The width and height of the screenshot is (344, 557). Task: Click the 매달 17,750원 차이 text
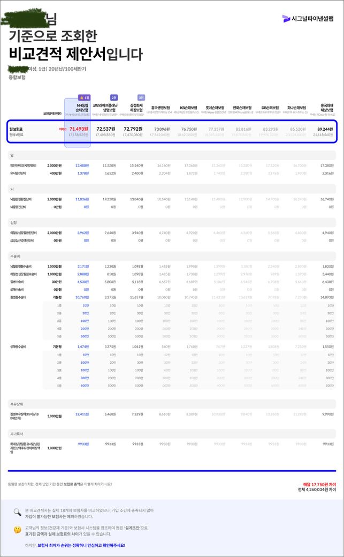319,484
